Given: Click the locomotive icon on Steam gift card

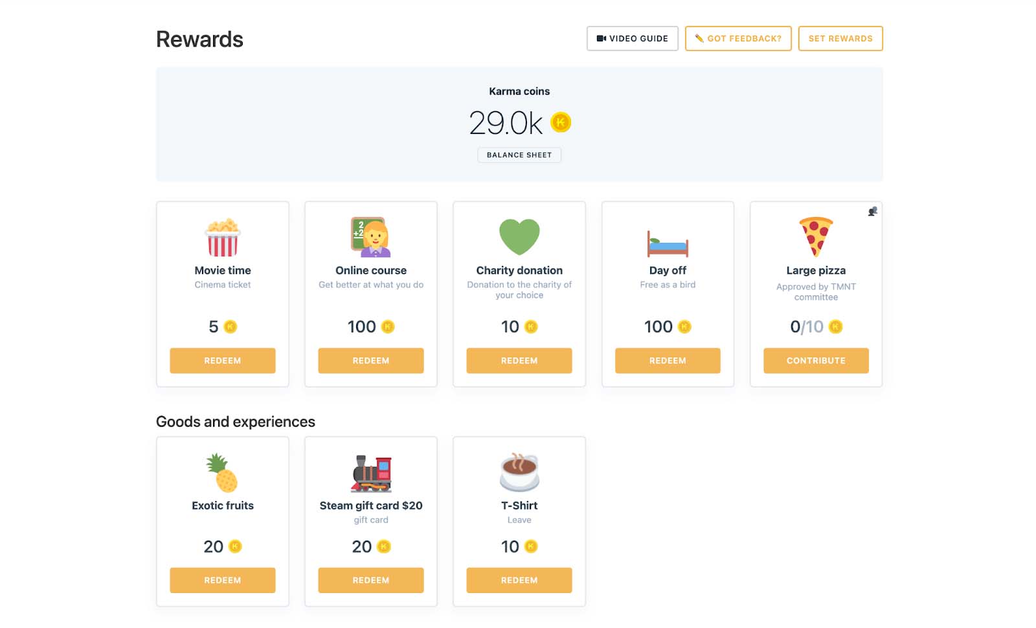Looking at the screenshot, I should point(370,471).
